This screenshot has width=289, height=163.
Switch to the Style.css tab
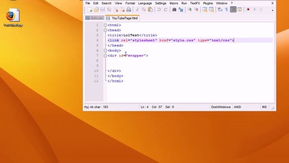(x=94, y=18)
